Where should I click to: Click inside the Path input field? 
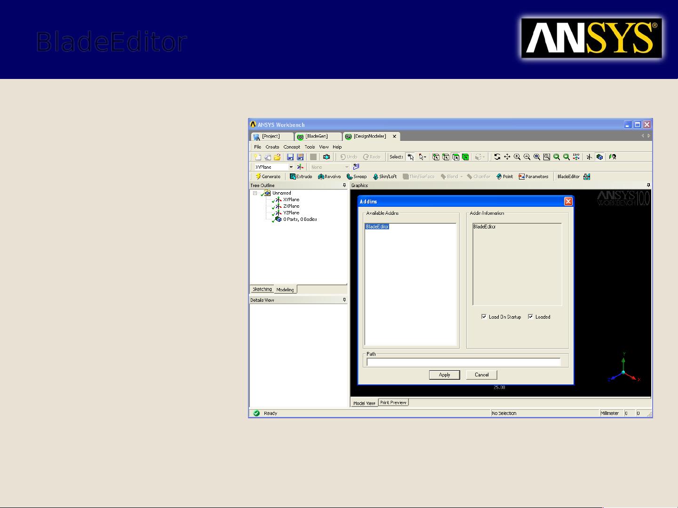463,362
